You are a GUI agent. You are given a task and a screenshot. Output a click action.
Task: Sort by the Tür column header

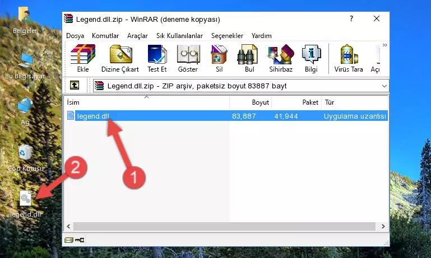(x=355, y=102)
